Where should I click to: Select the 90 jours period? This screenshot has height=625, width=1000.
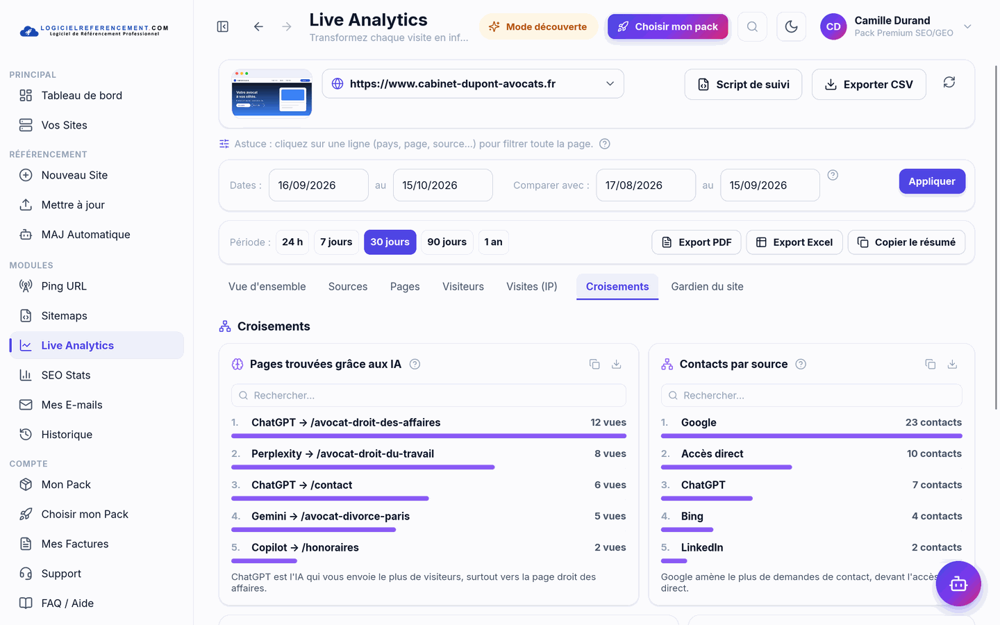pyautogui.click(x=447, y=242)
